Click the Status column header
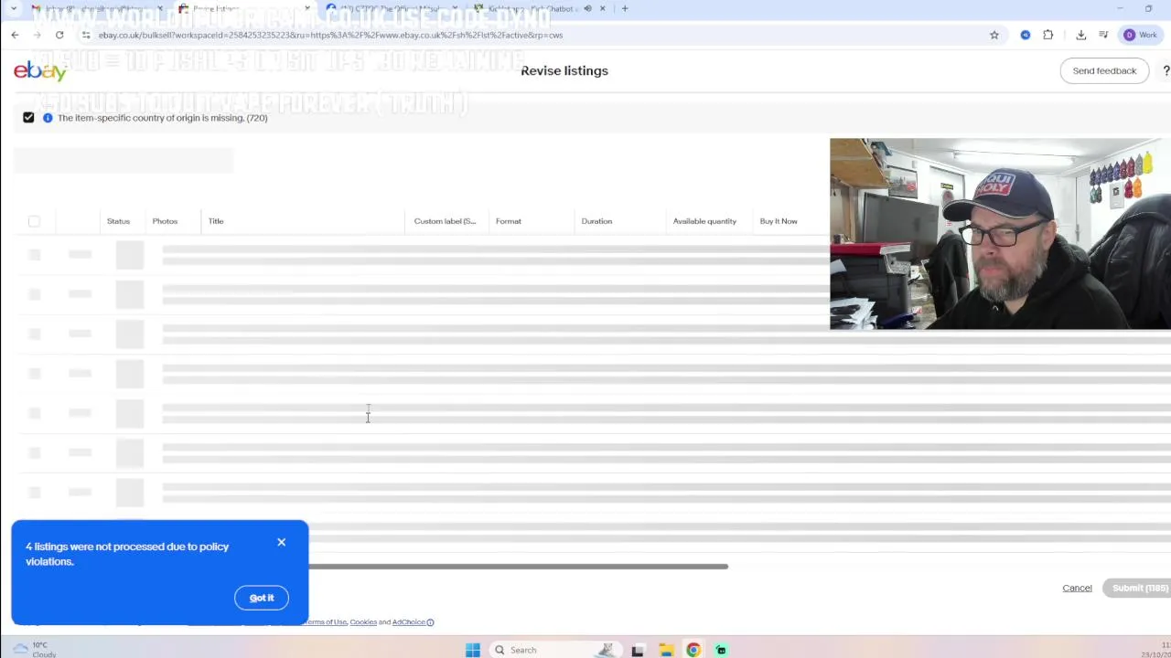 coord(118,221)
